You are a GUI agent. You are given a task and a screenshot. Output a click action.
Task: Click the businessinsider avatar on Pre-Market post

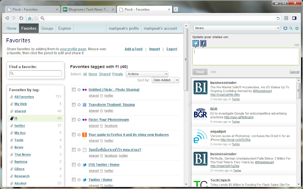[x=200, y=87]
